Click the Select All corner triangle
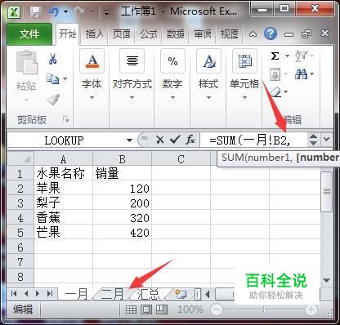Viewport: 340px width, 325px height. coord(20,158)
